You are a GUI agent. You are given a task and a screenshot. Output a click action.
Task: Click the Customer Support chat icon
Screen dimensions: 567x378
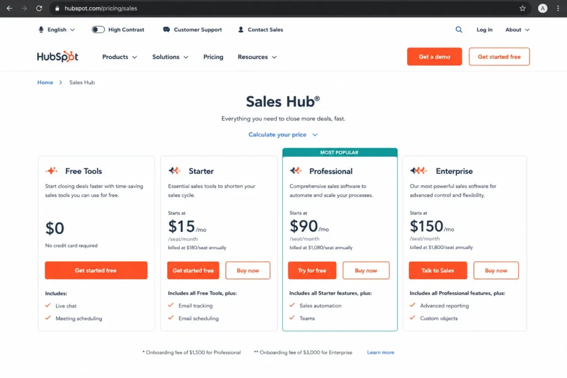166,30
